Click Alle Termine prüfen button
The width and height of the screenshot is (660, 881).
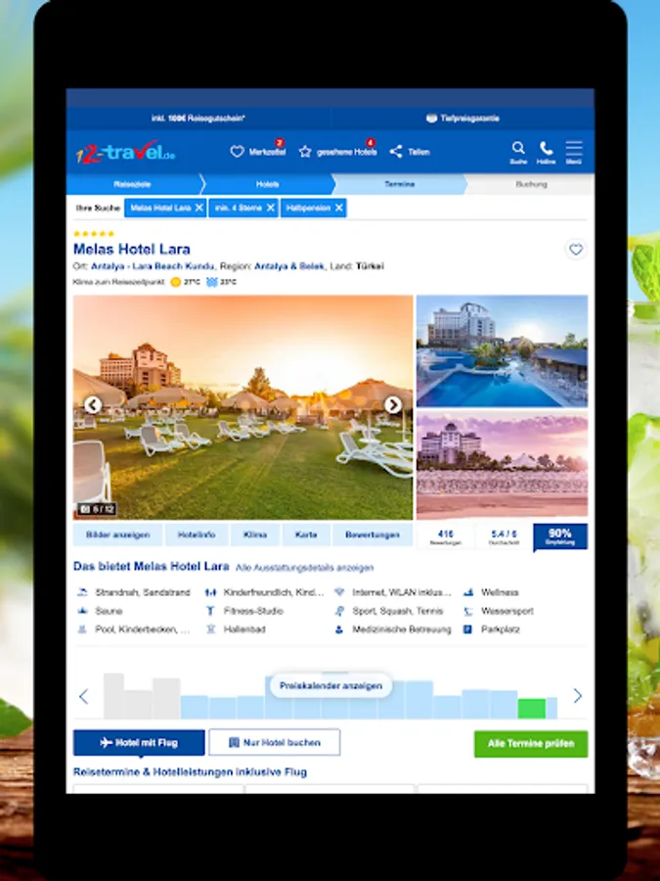coord(531,744)
